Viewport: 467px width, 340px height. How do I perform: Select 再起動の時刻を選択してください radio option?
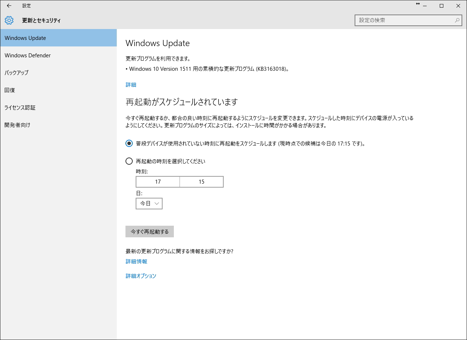click(129, 161)
